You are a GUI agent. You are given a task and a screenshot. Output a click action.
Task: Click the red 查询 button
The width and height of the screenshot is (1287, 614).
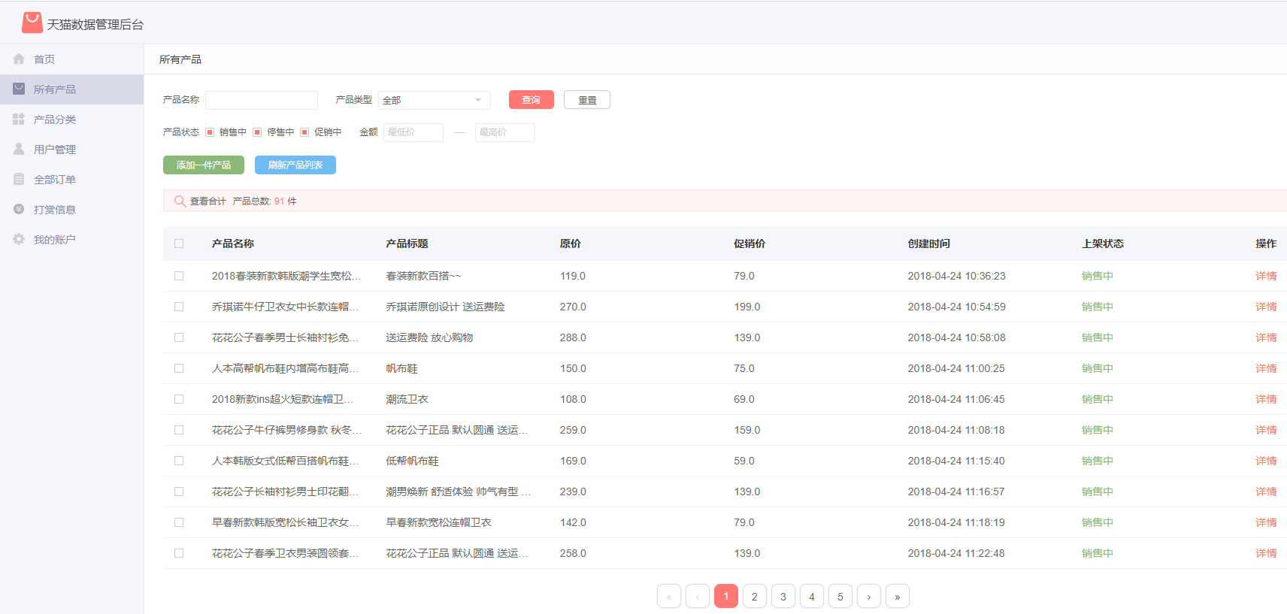[531, 100]
